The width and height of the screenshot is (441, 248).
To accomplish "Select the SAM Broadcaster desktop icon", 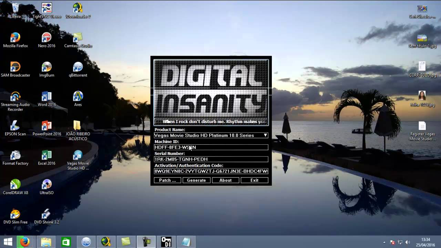I will click(15, 69).
